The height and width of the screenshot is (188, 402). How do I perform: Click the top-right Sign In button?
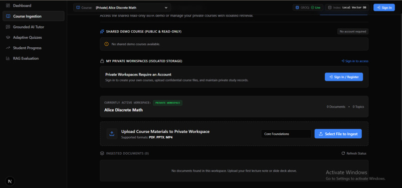(x=384, y=7)
